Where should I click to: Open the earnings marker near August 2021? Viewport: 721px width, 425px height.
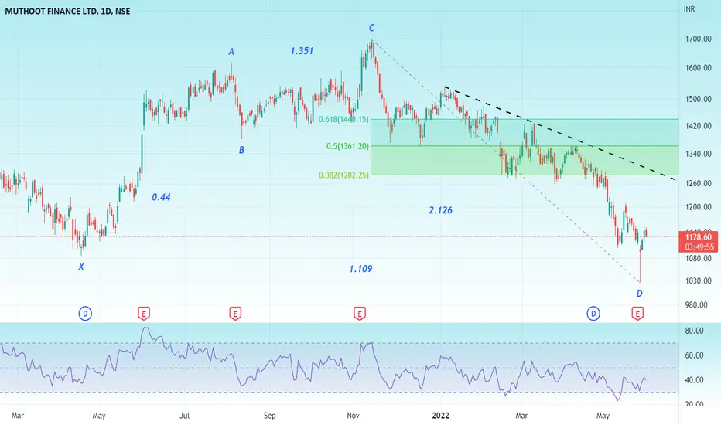point(235,314)
